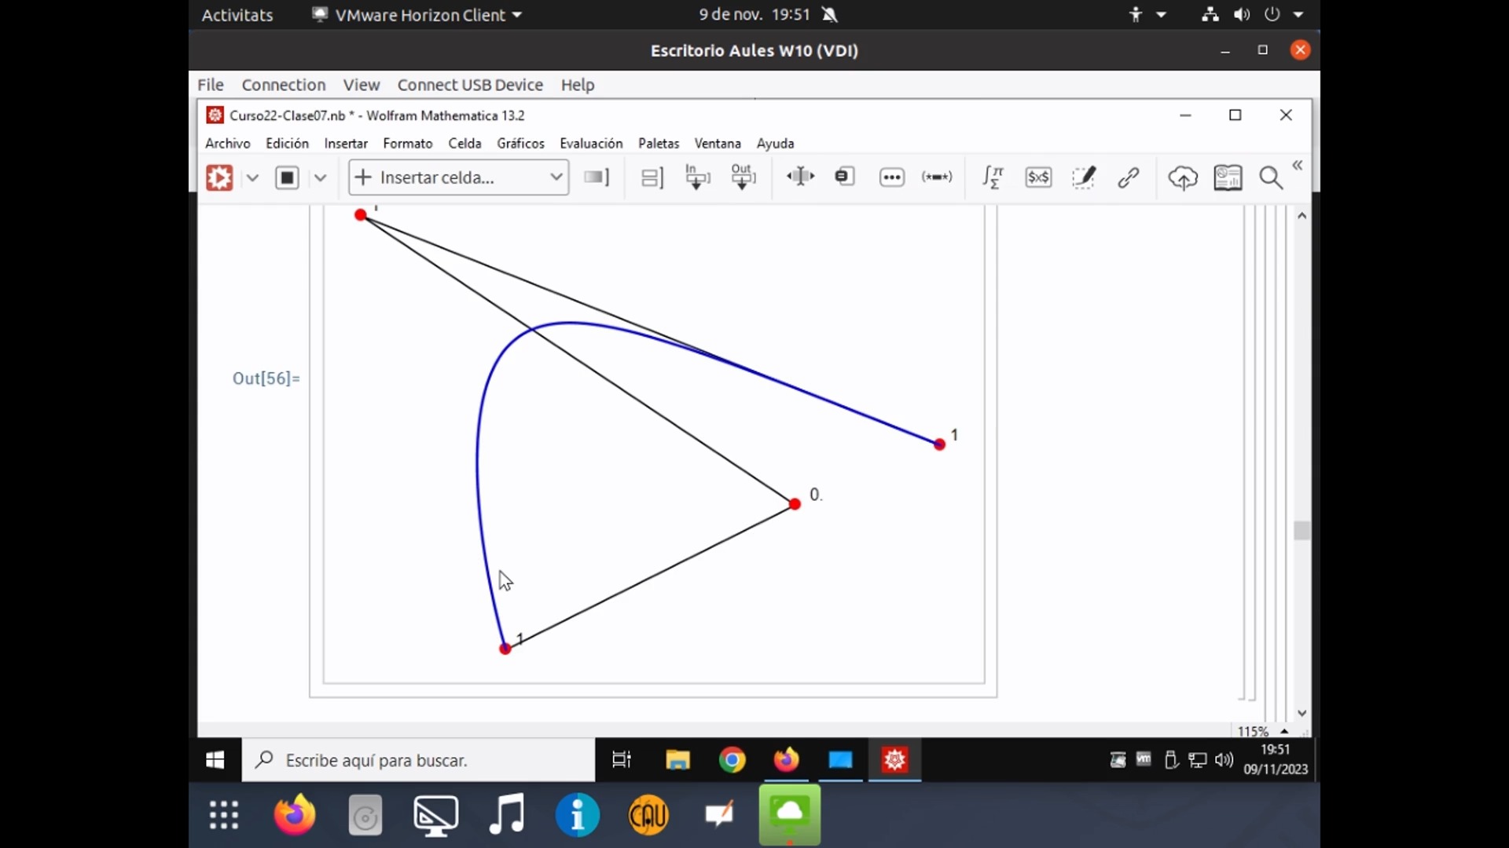
Task: Open Chrome from Windows taskbar
Action: click(732, 760)
